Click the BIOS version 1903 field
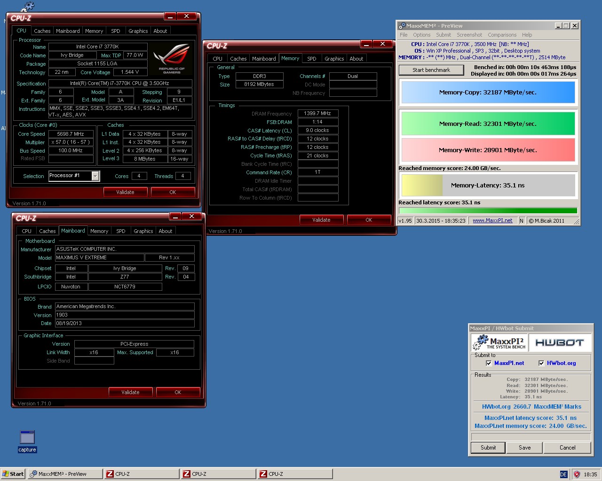The image size is (602, 481). click(x=125, y=315)
